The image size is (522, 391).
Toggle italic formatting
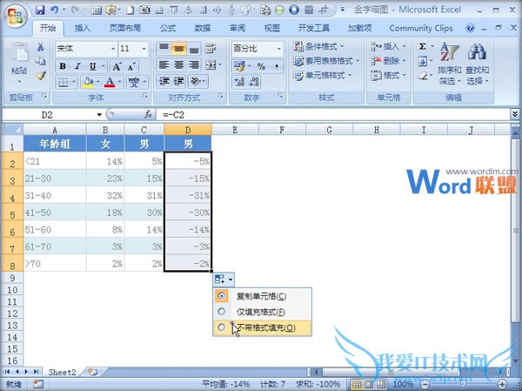[x=77, y=66]
